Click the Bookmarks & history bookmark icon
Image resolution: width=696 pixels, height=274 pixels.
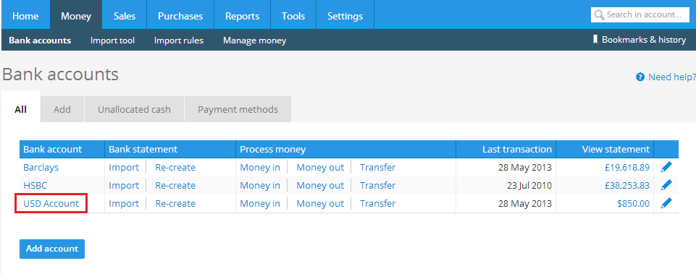click(x=595, y=40)
